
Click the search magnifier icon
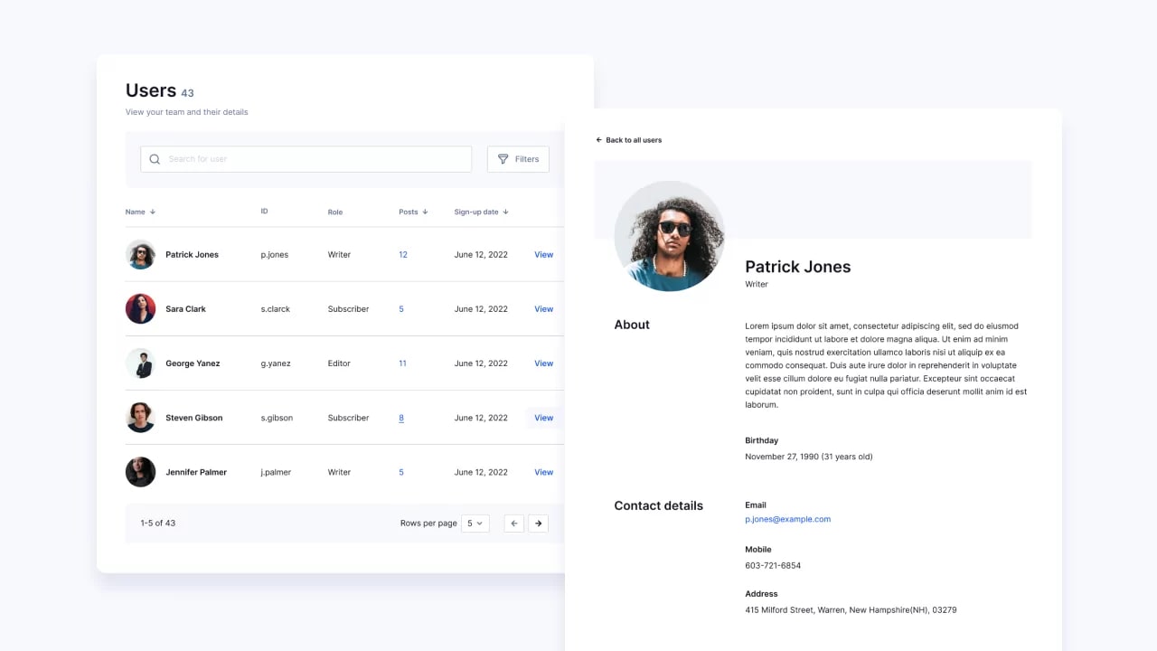pyautogui.click(x=155, y=159)
